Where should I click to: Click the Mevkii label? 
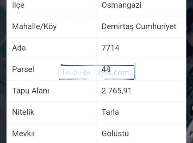coord(23,134)
